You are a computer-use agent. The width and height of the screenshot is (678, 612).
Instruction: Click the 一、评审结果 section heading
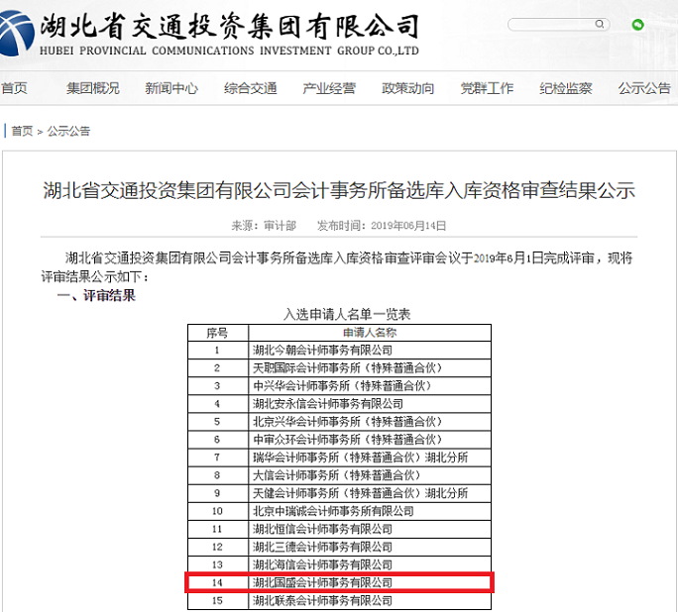[x=96, y=296]
